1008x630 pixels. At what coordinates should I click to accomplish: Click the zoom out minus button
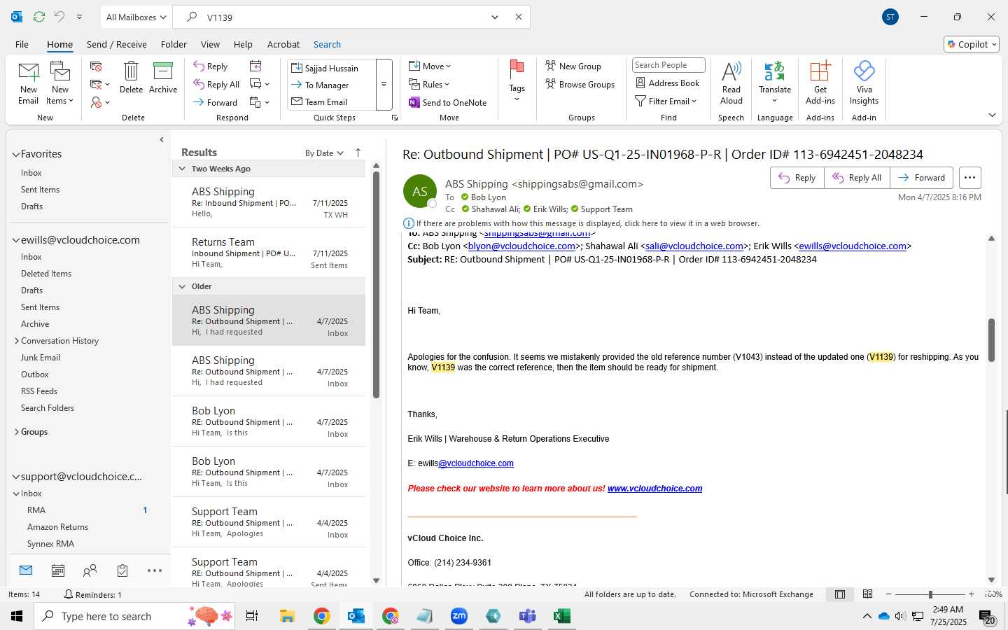pos(889,594)
